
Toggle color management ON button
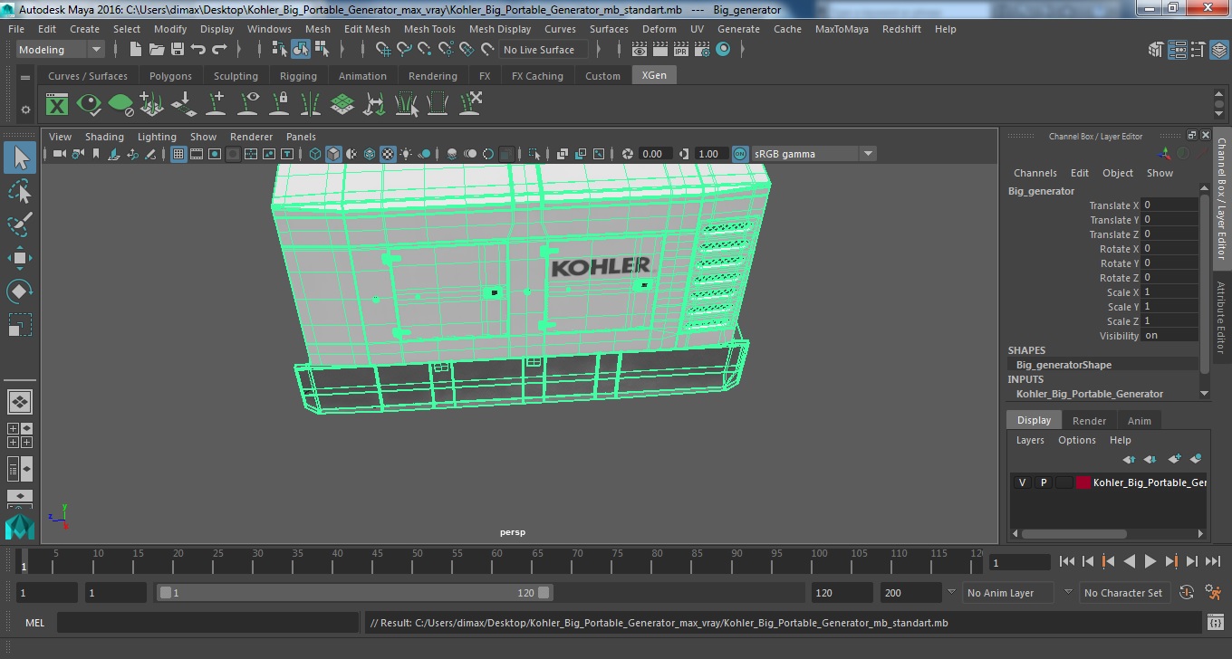pyautogui.click(x=740, y=154)
